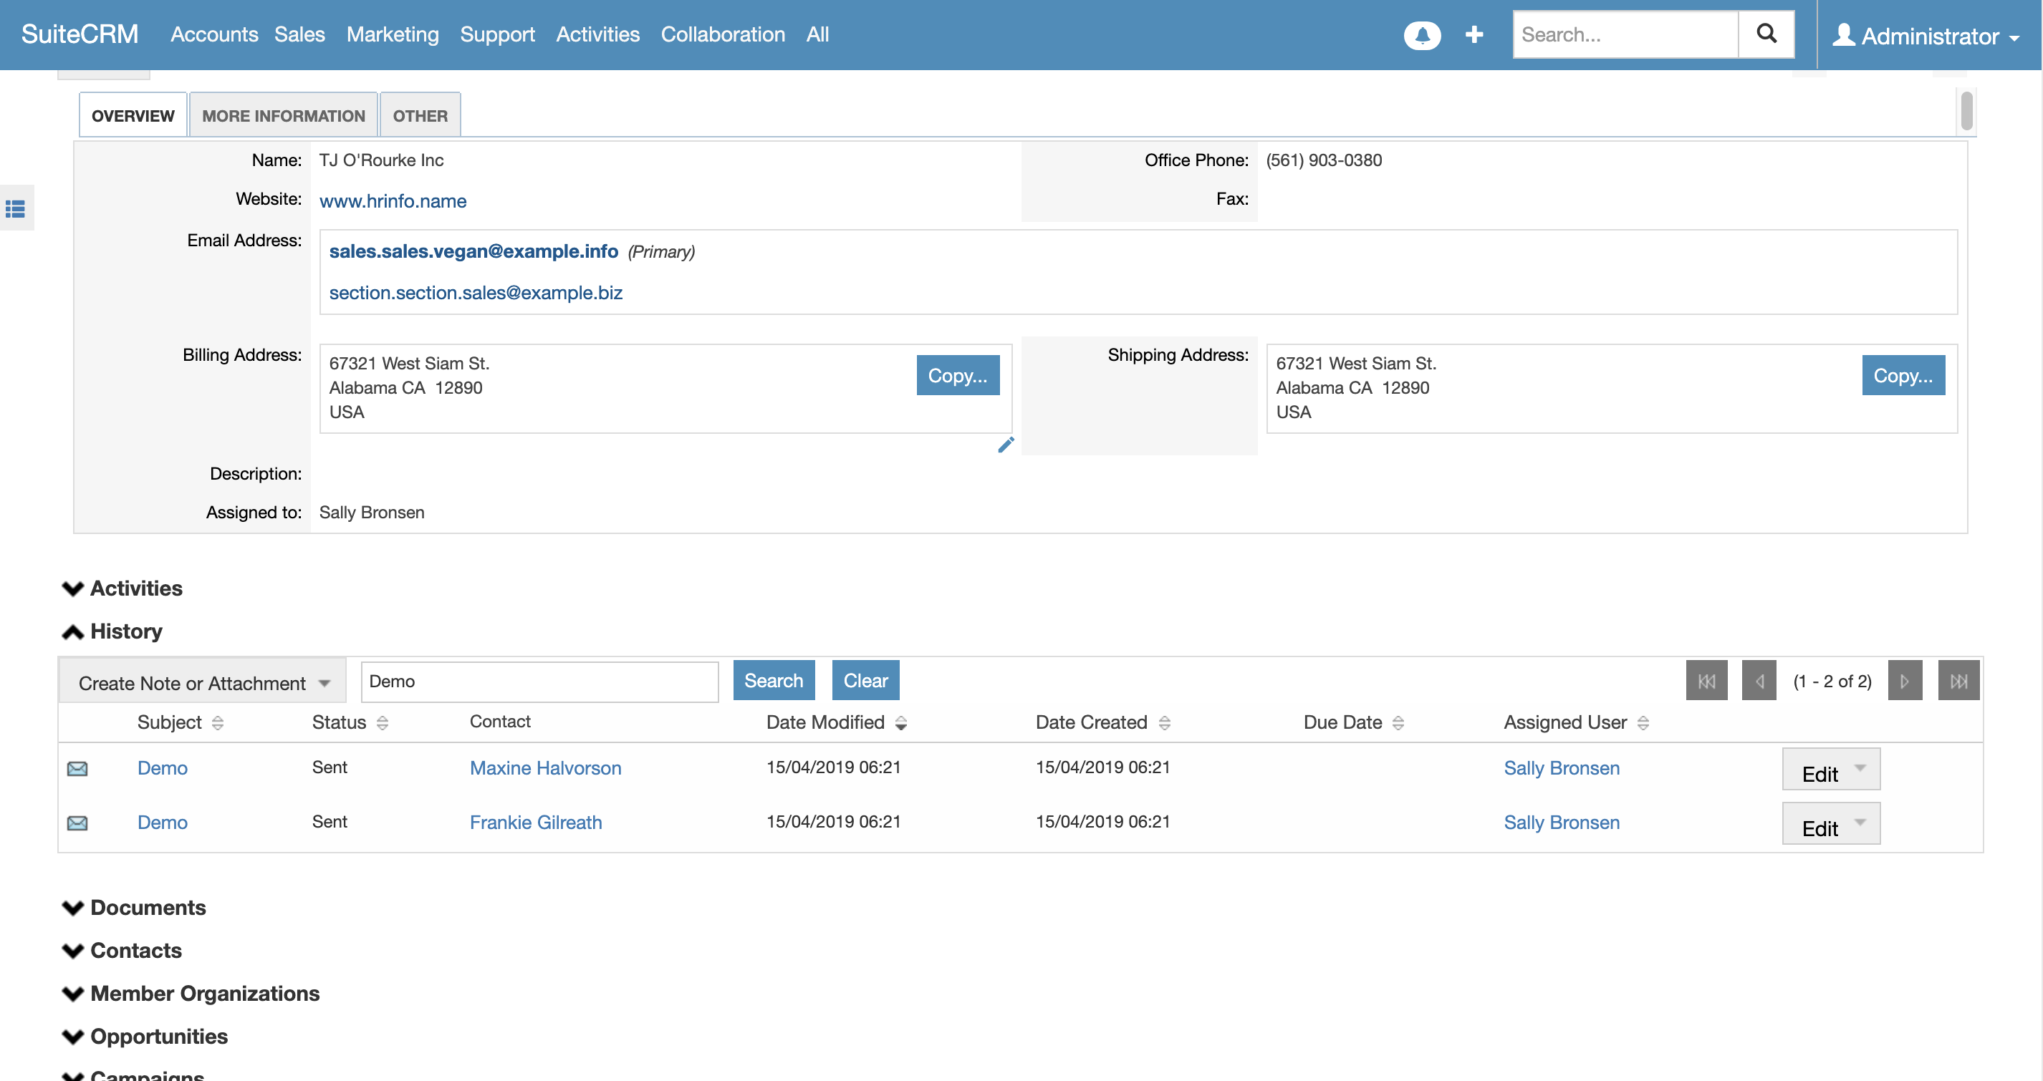The height and width of the screenshot is (1081, 2043).
Task: Expand the Contacts subpanel
Action: (x=73, y=950)
